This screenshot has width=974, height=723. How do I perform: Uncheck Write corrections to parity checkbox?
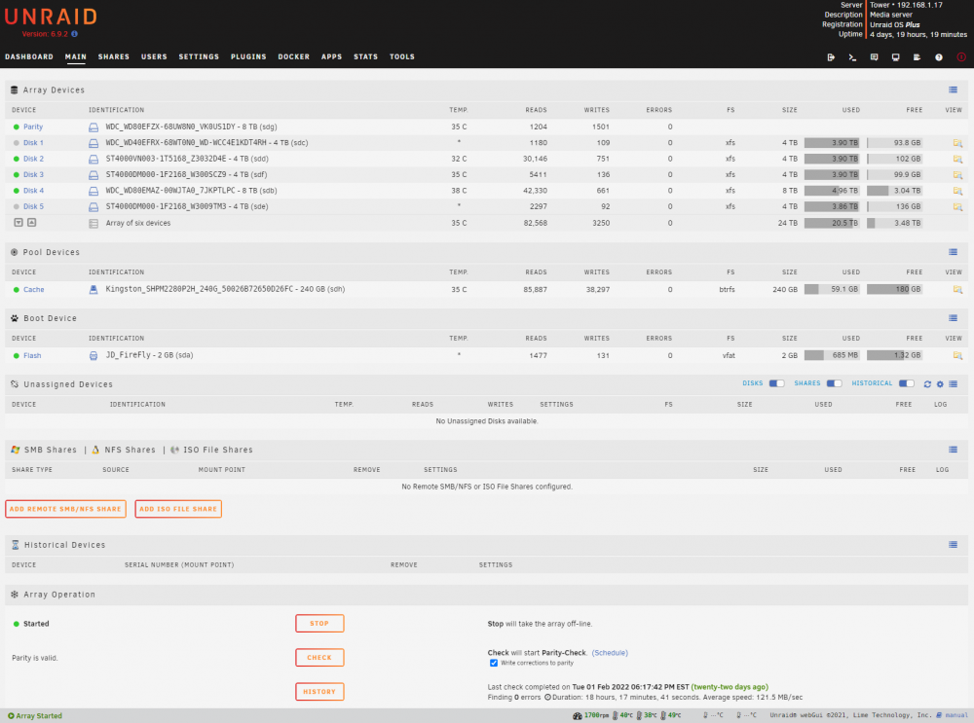coord(493,663)
